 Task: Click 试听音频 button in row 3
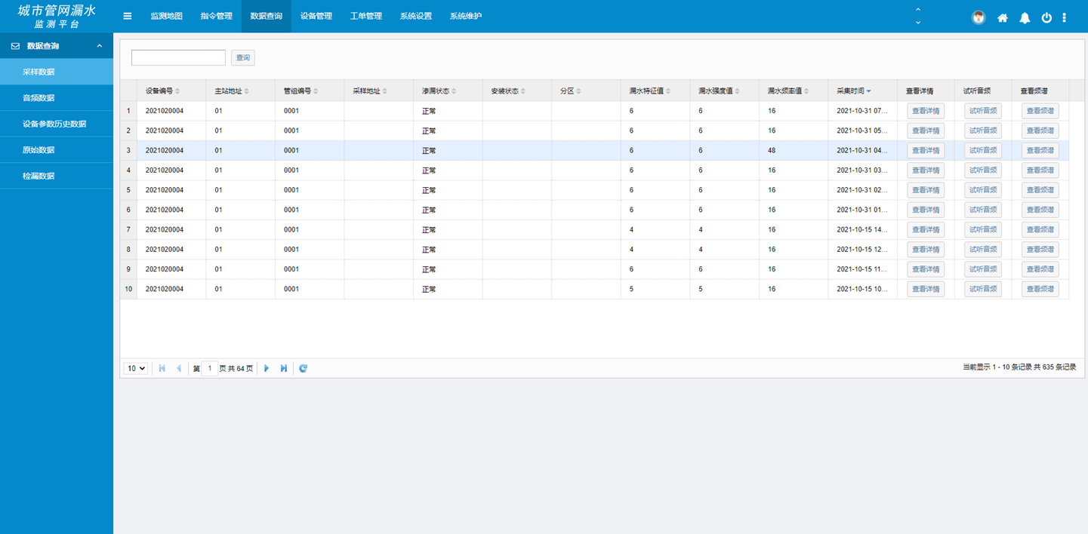983,151
